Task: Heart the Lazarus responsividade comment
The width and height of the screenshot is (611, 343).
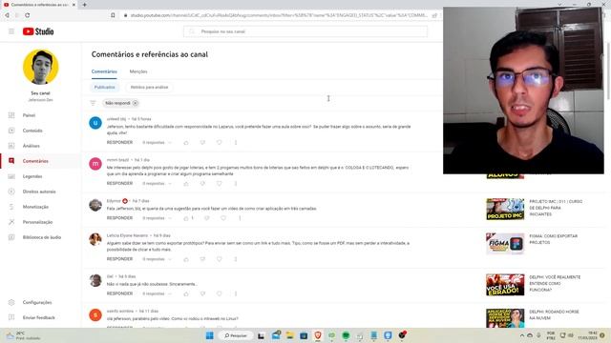Action: tap(219, 143)
